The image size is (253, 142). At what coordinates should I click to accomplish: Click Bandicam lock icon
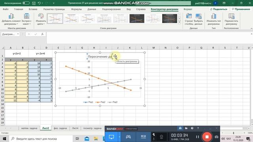pyautogui.click(x=180, y=128)
